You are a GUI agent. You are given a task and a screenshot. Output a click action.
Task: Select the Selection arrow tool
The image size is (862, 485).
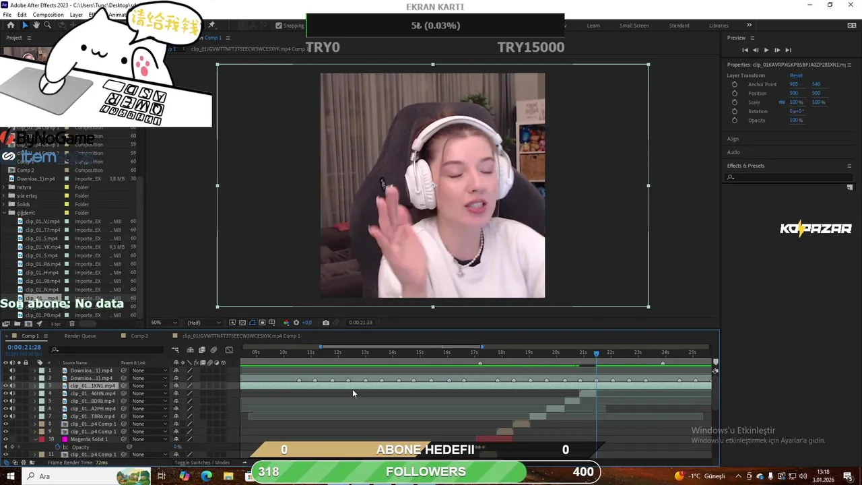tap(25, 25)
